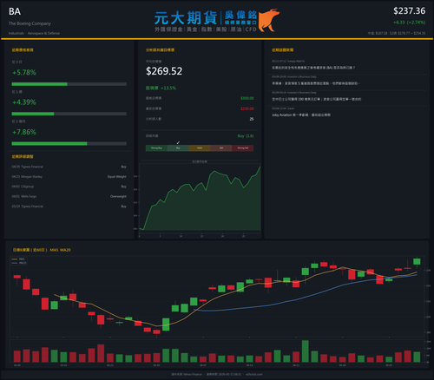434x380 pixels.
Task: Click the $269.52 average target price
Action: (x=164, y=71)
